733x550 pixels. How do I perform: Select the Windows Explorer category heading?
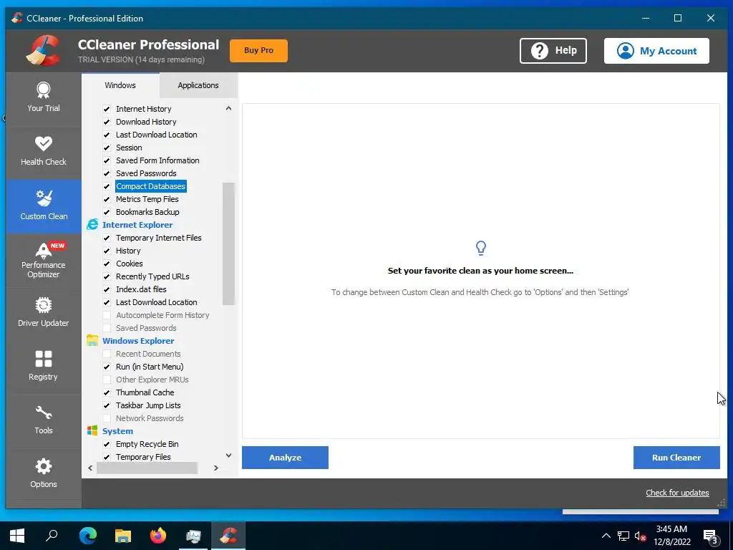[x=138, y=341]
